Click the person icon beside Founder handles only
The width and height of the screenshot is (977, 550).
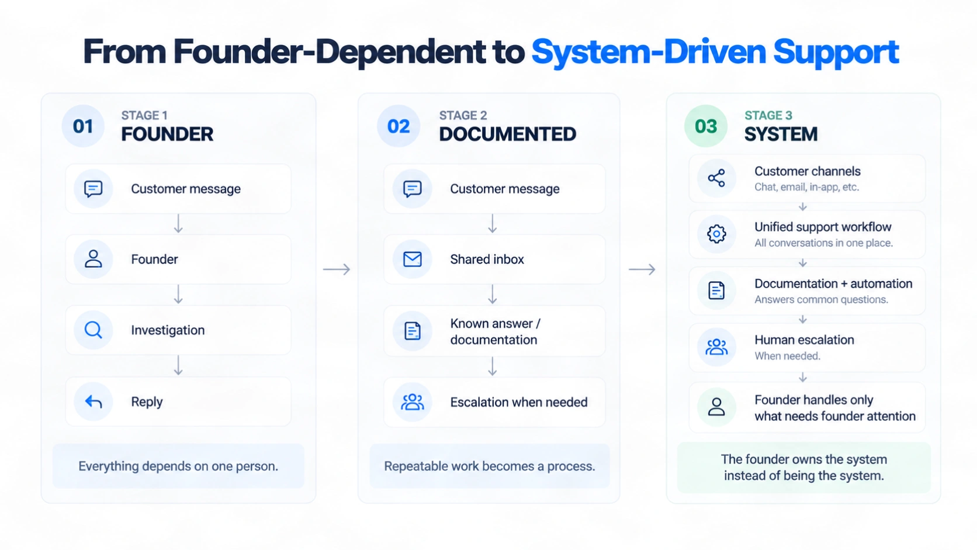point(716,407)
